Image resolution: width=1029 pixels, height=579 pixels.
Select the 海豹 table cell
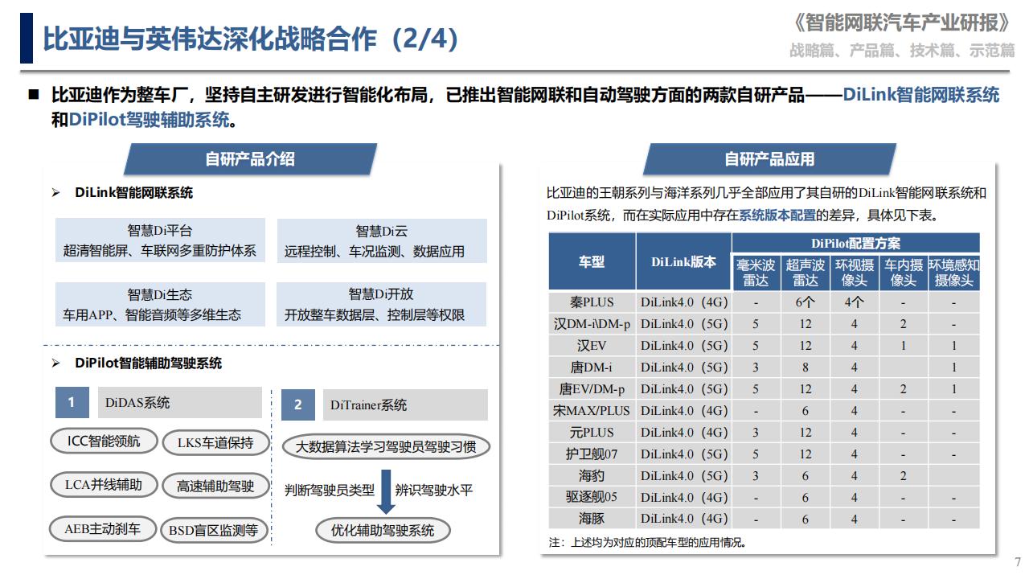592,476
